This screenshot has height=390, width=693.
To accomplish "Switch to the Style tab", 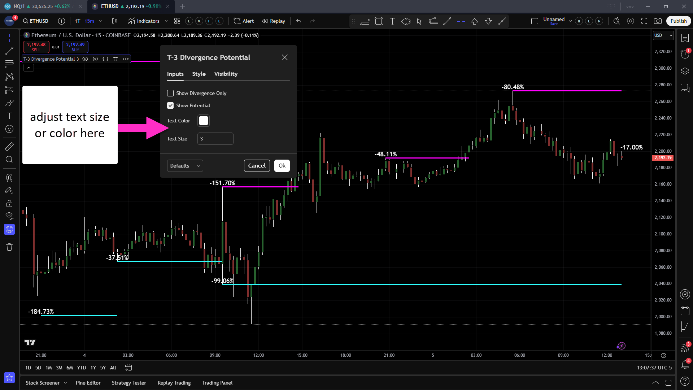I will coord(199,74).
